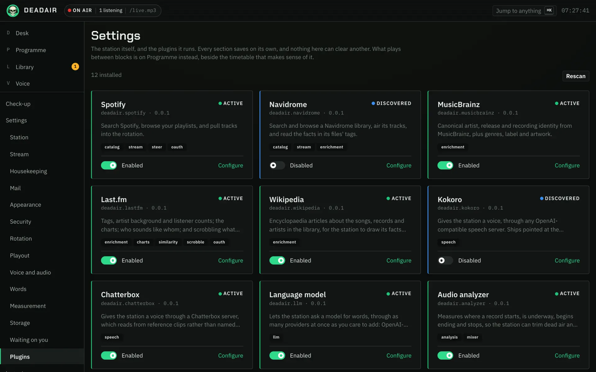
Task: Enable the Kokoro plugin toggle
Action: pyautogui.click(x=445, y=261)
